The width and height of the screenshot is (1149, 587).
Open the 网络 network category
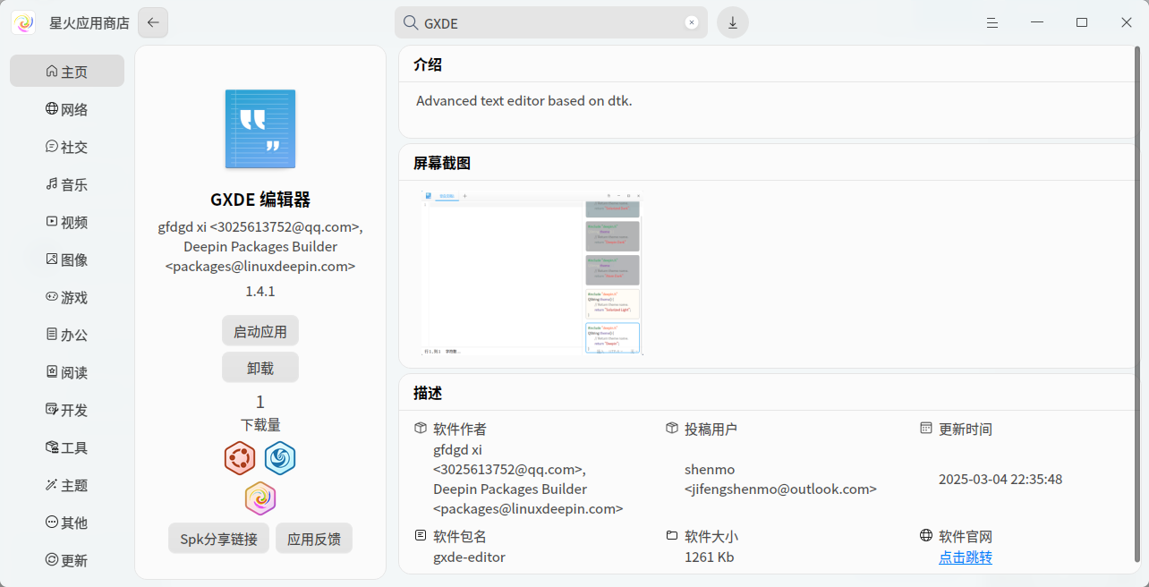[x=67, y=109]
